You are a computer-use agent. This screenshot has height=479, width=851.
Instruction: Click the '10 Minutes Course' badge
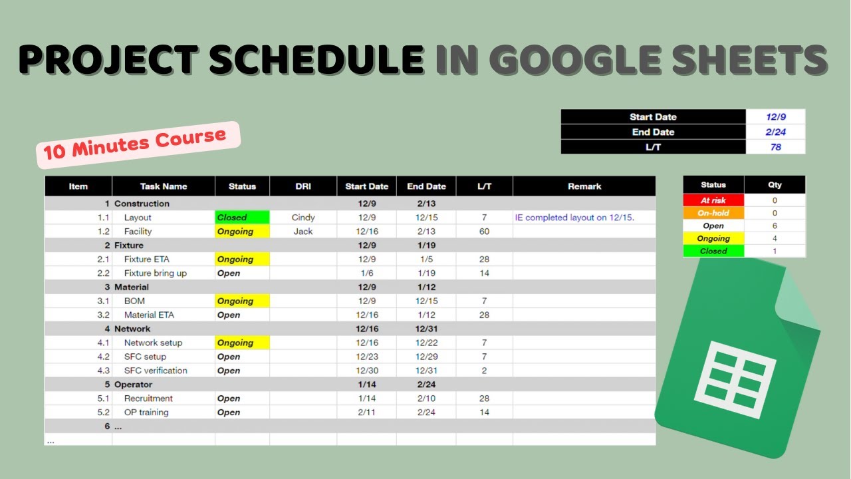pyautogui.click(x=138, y=144)
